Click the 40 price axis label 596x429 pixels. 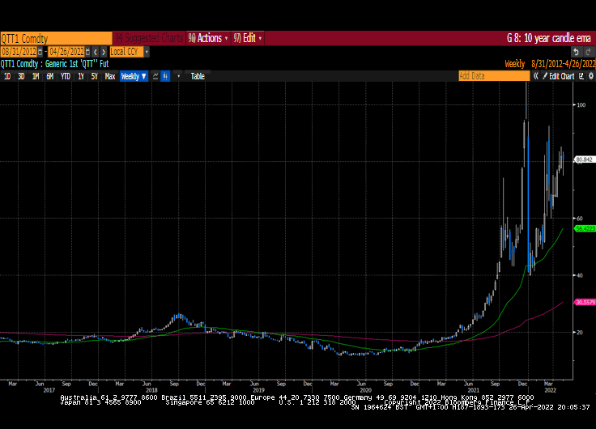tap(580, 275)
